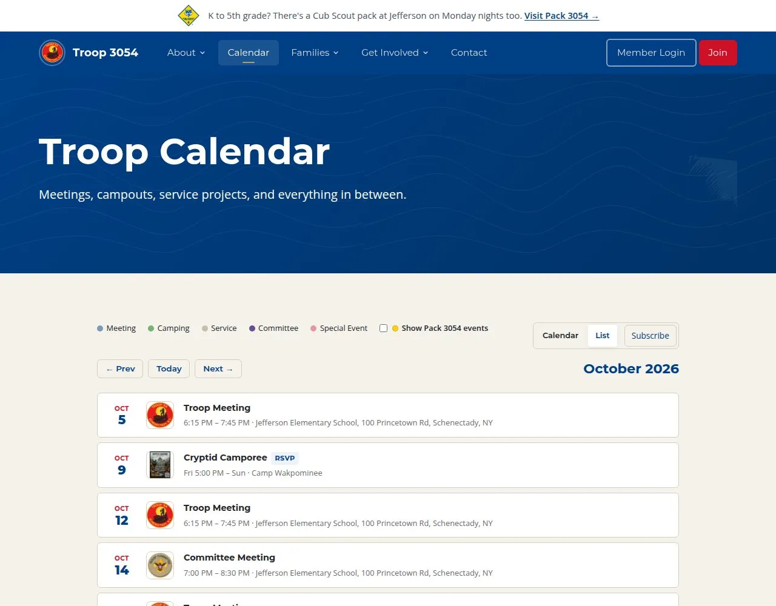Viewport: 776px width, 606px height.
Task: Click the red Join button
Action: click(718, 53)
